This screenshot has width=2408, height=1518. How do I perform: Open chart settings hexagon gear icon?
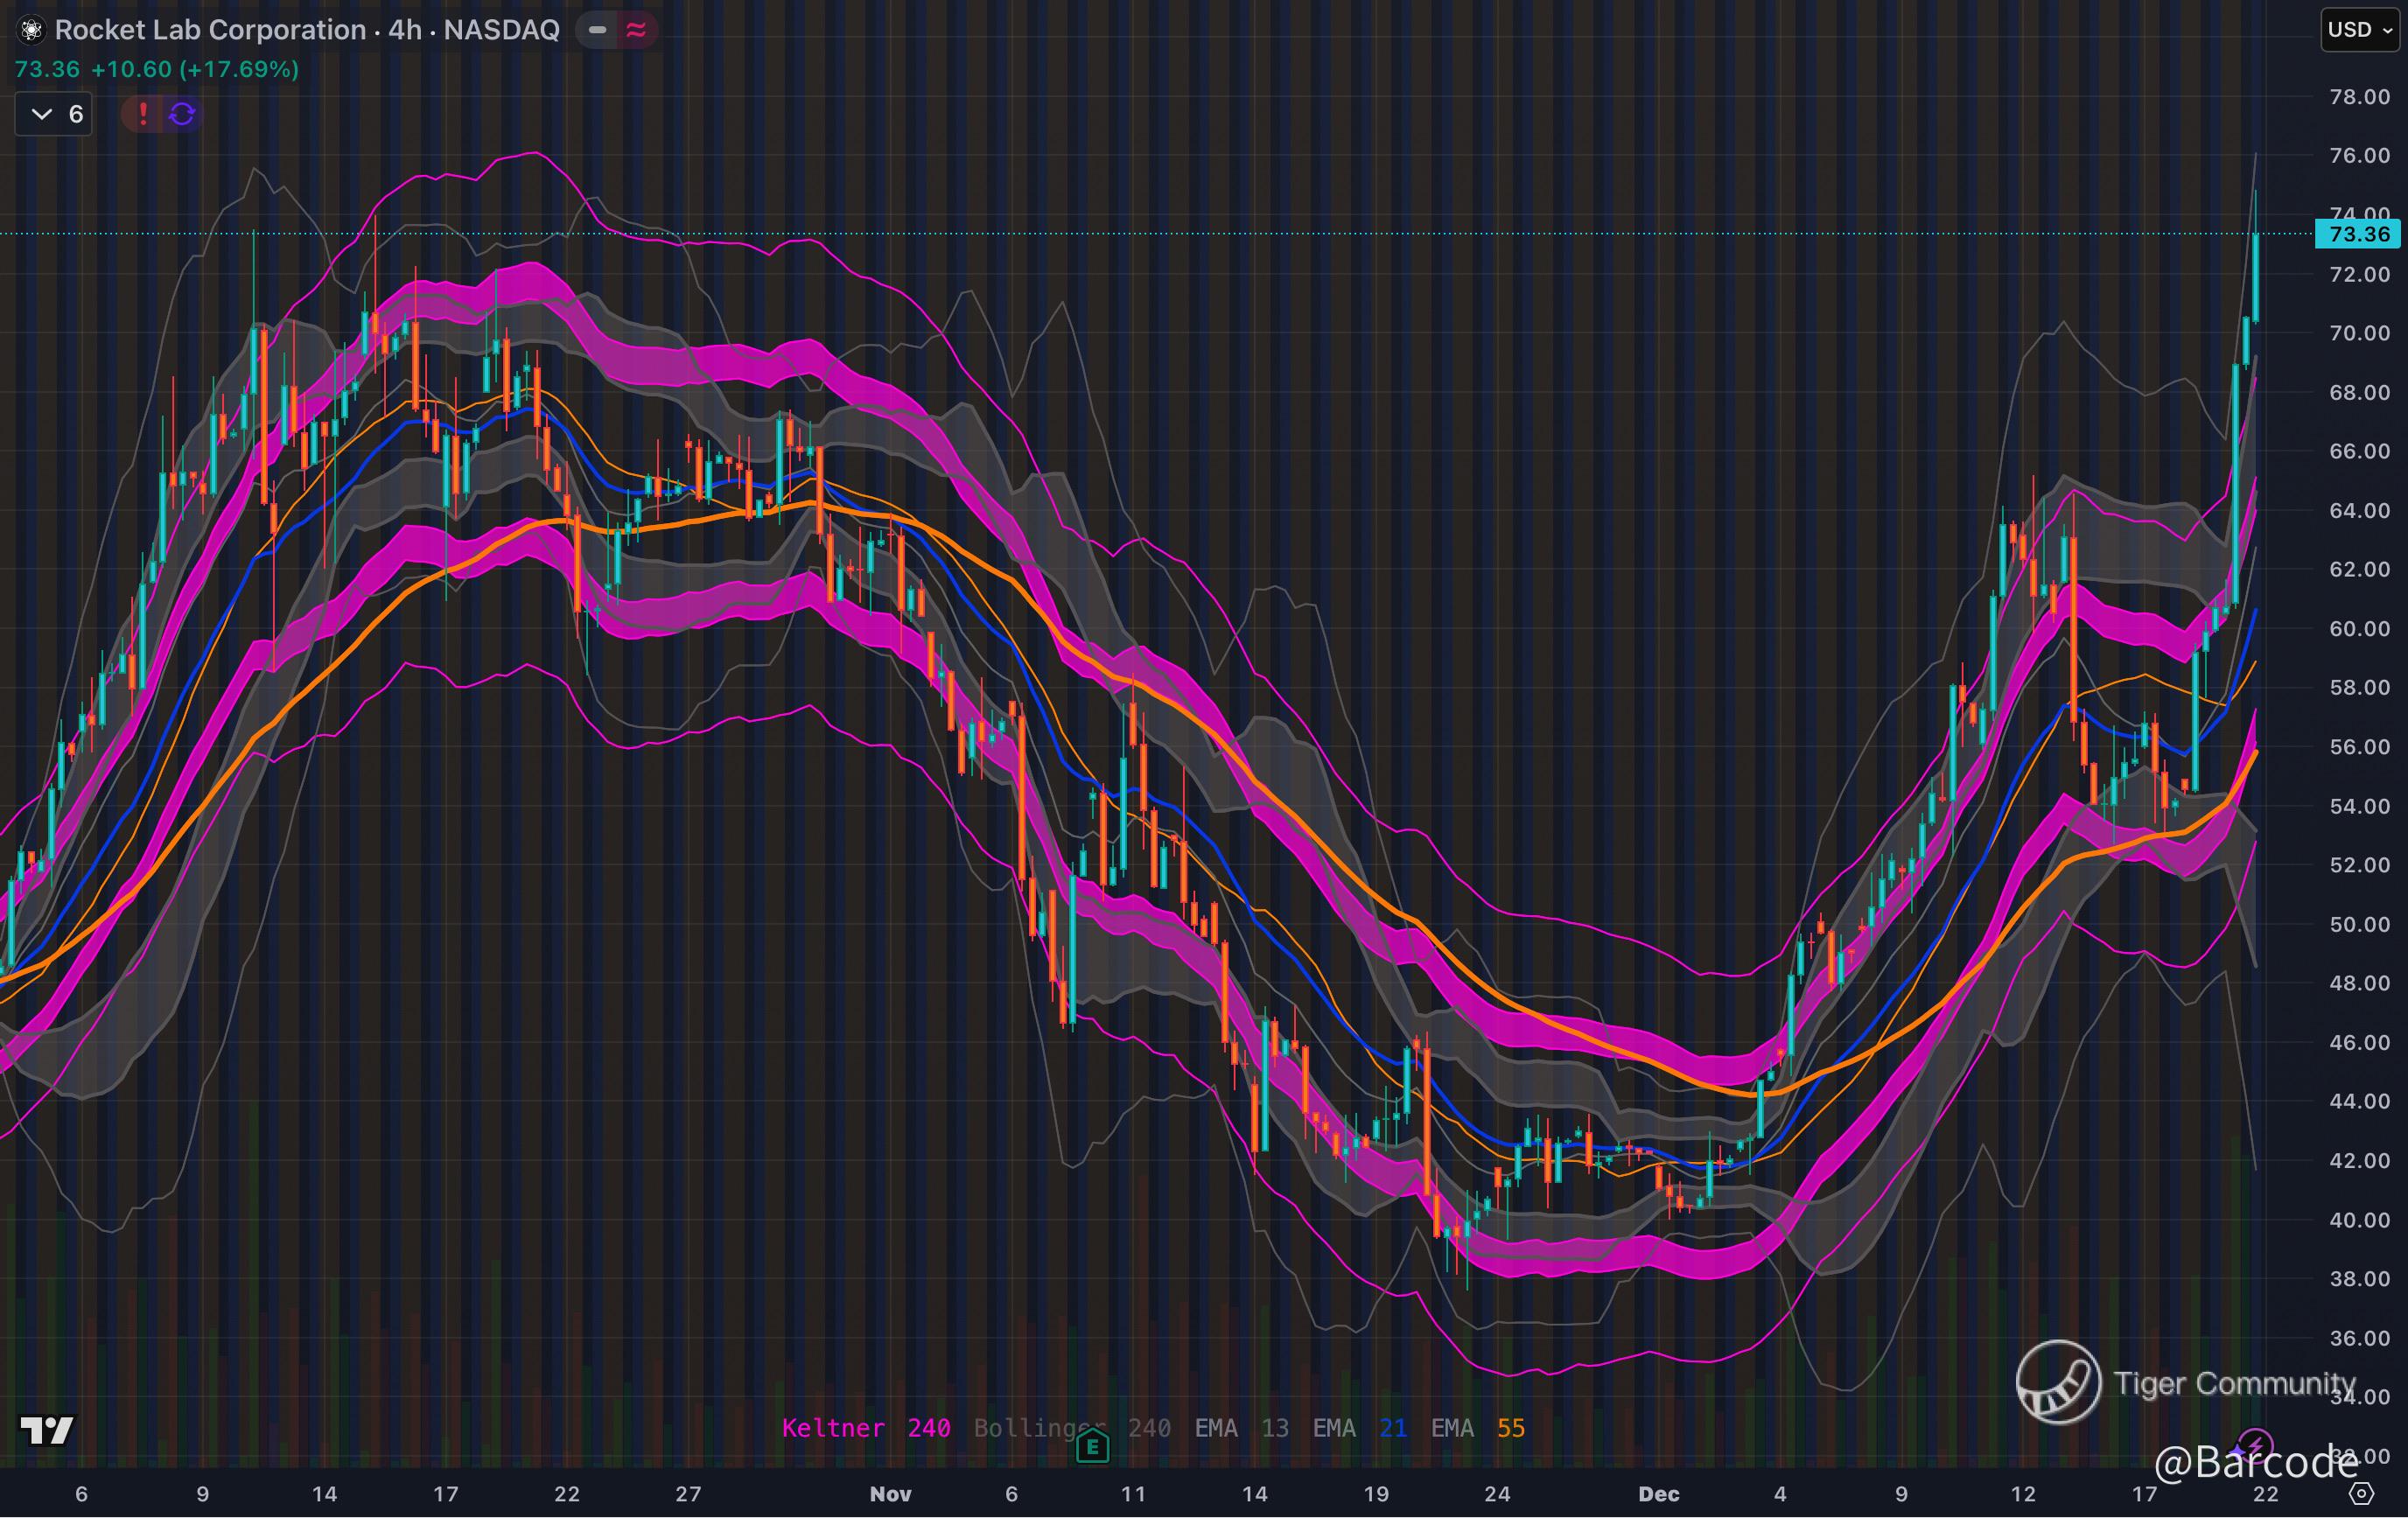pos(2361,1494)
